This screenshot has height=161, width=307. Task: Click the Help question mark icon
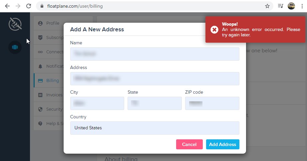point(40,124)
